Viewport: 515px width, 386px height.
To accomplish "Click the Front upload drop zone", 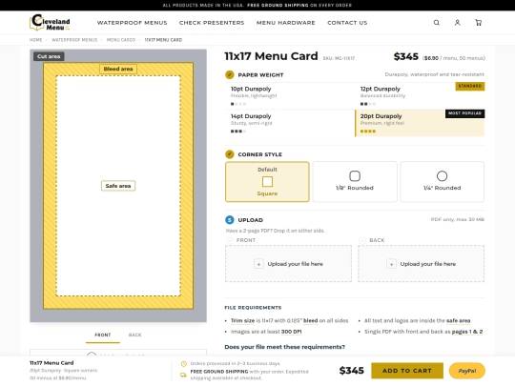I will tap(288, 264).
